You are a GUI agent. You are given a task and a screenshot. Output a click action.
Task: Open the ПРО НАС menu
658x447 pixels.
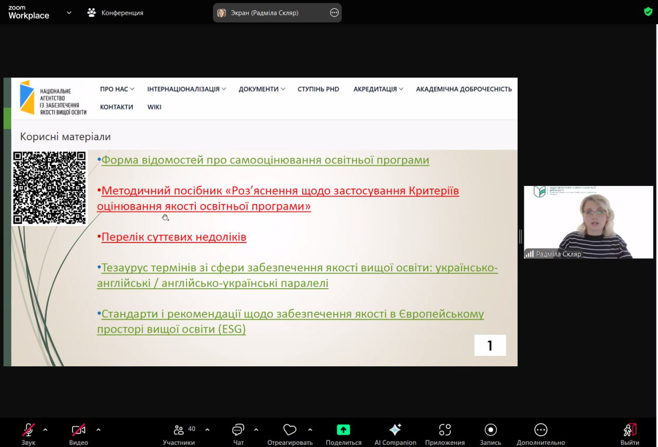[x=117, y=89]
